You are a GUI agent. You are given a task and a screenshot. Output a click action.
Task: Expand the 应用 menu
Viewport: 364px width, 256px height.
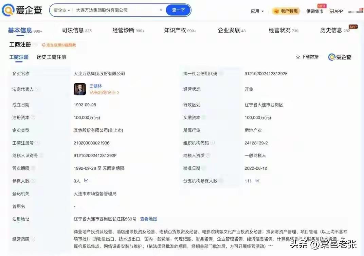click(x=257, y=11)
